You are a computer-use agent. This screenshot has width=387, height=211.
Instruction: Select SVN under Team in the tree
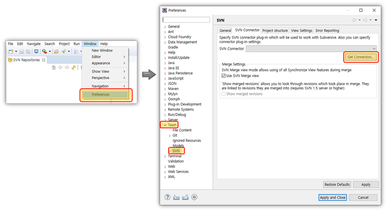[176, 151]
